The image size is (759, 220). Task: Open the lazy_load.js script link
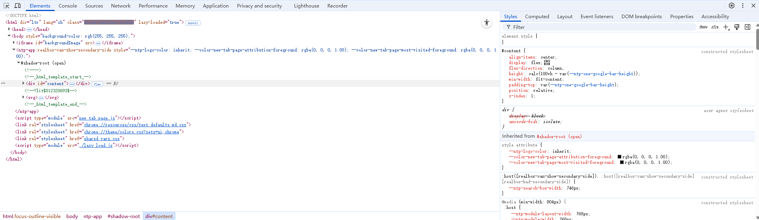pos(96,145)
